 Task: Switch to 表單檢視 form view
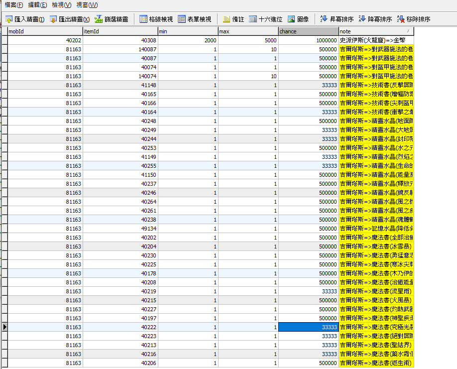click(195, 19)
